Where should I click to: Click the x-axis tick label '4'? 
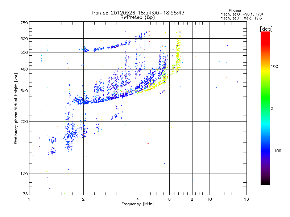pyautogui.click(x=138, y=199)
